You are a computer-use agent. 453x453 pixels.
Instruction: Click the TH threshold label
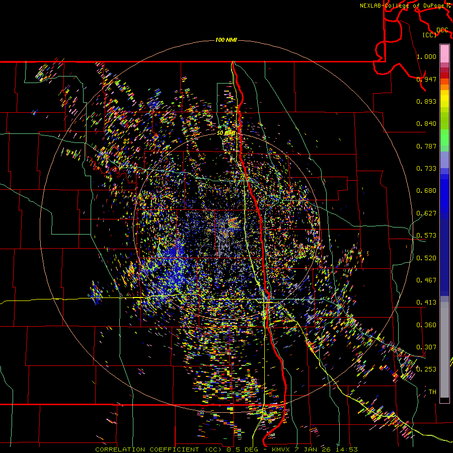[x=432, y=392]
